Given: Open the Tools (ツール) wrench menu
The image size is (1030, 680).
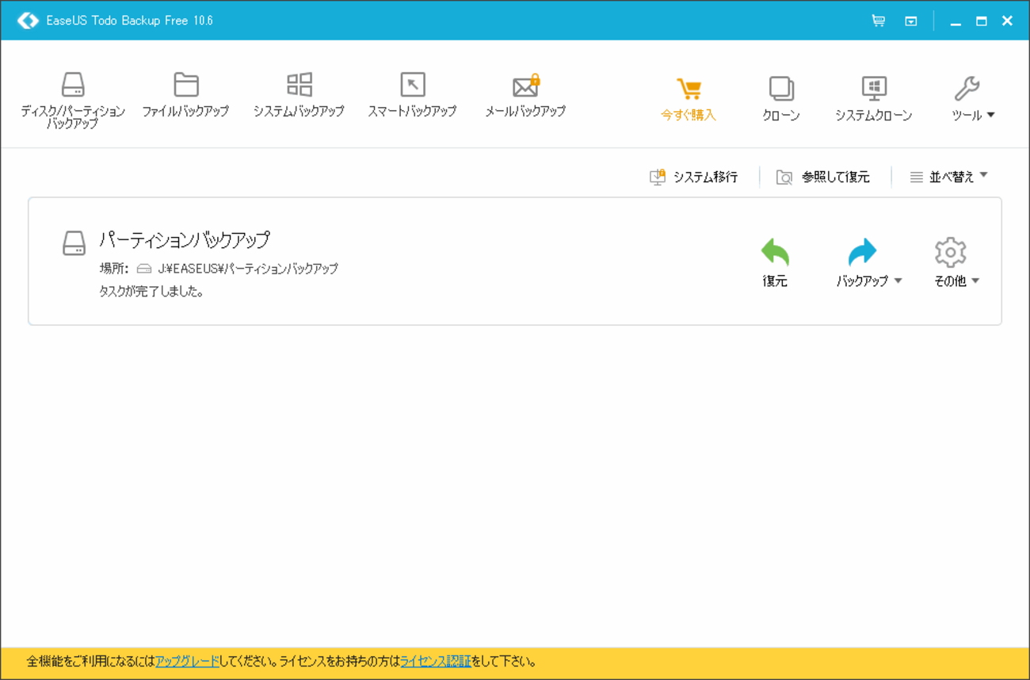Looking at the screenshot, I should pos(973,99).
